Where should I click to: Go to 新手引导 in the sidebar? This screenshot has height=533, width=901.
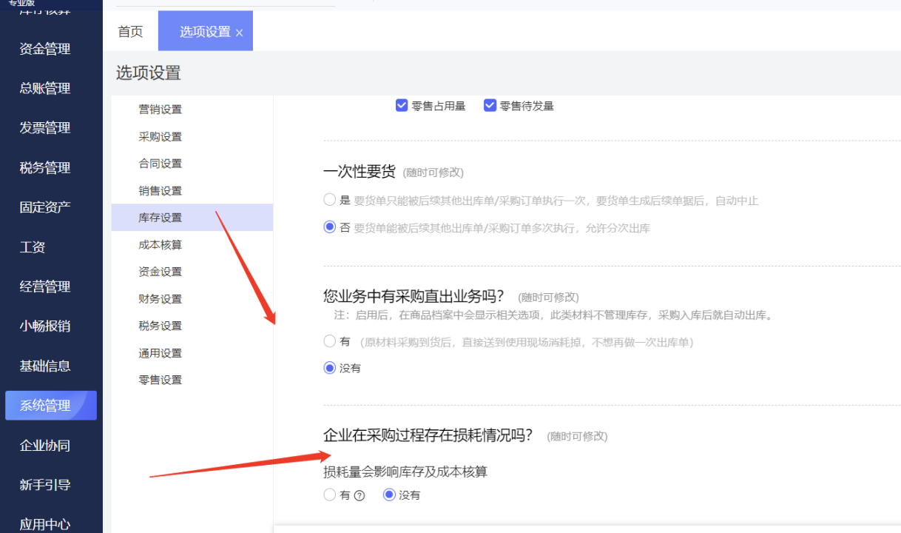pyautogui.click(x=45, y=485)
